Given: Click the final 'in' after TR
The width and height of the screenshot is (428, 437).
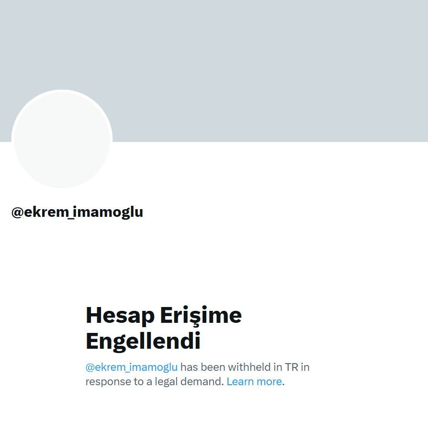Looking at the screenshot, I should (305, 367).
